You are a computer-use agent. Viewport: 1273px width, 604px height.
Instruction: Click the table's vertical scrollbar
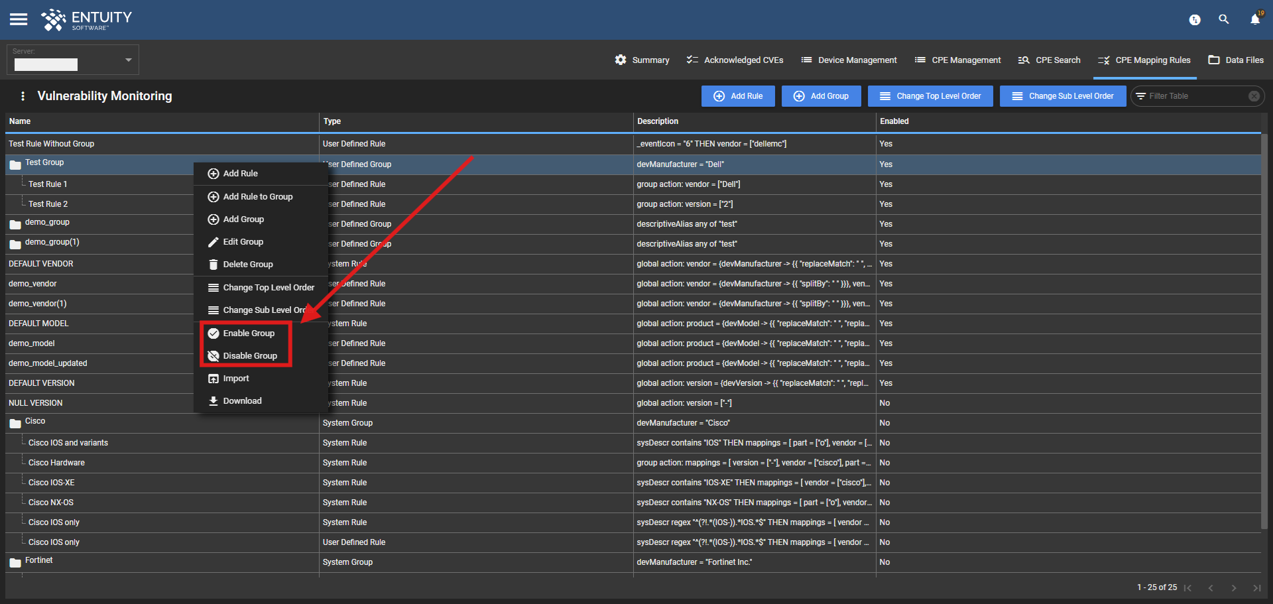[x=1264, y=332]
